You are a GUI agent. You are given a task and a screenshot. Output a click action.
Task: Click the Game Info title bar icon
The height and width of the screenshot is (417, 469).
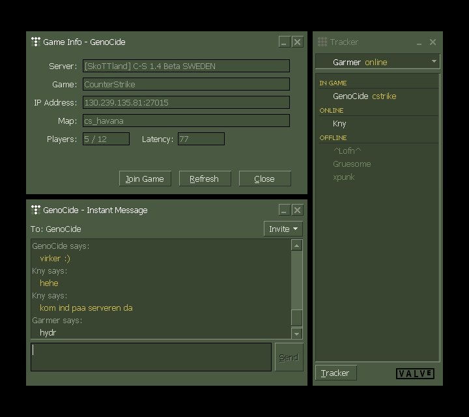pos(36,42)
